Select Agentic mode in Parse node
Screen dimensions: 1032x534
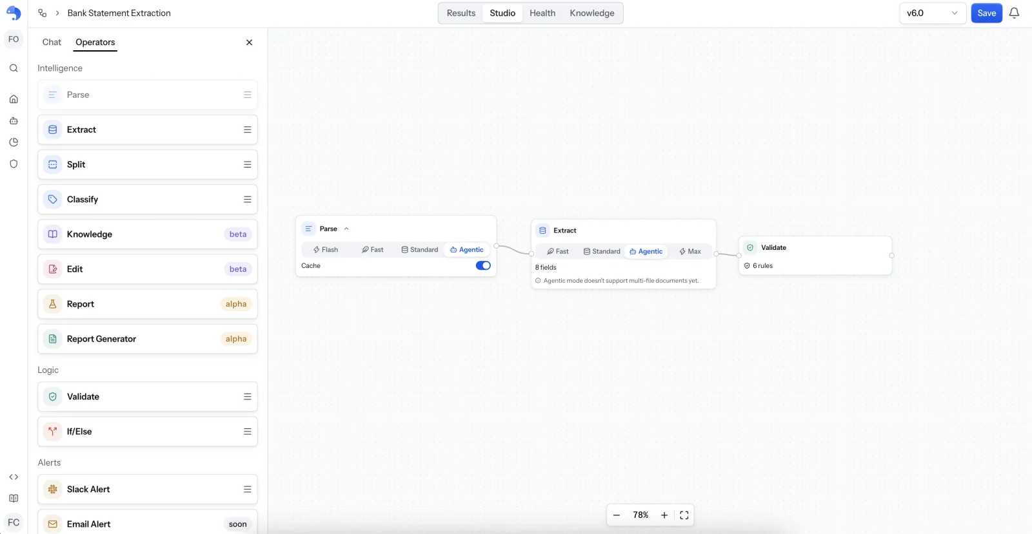point(467,250)
